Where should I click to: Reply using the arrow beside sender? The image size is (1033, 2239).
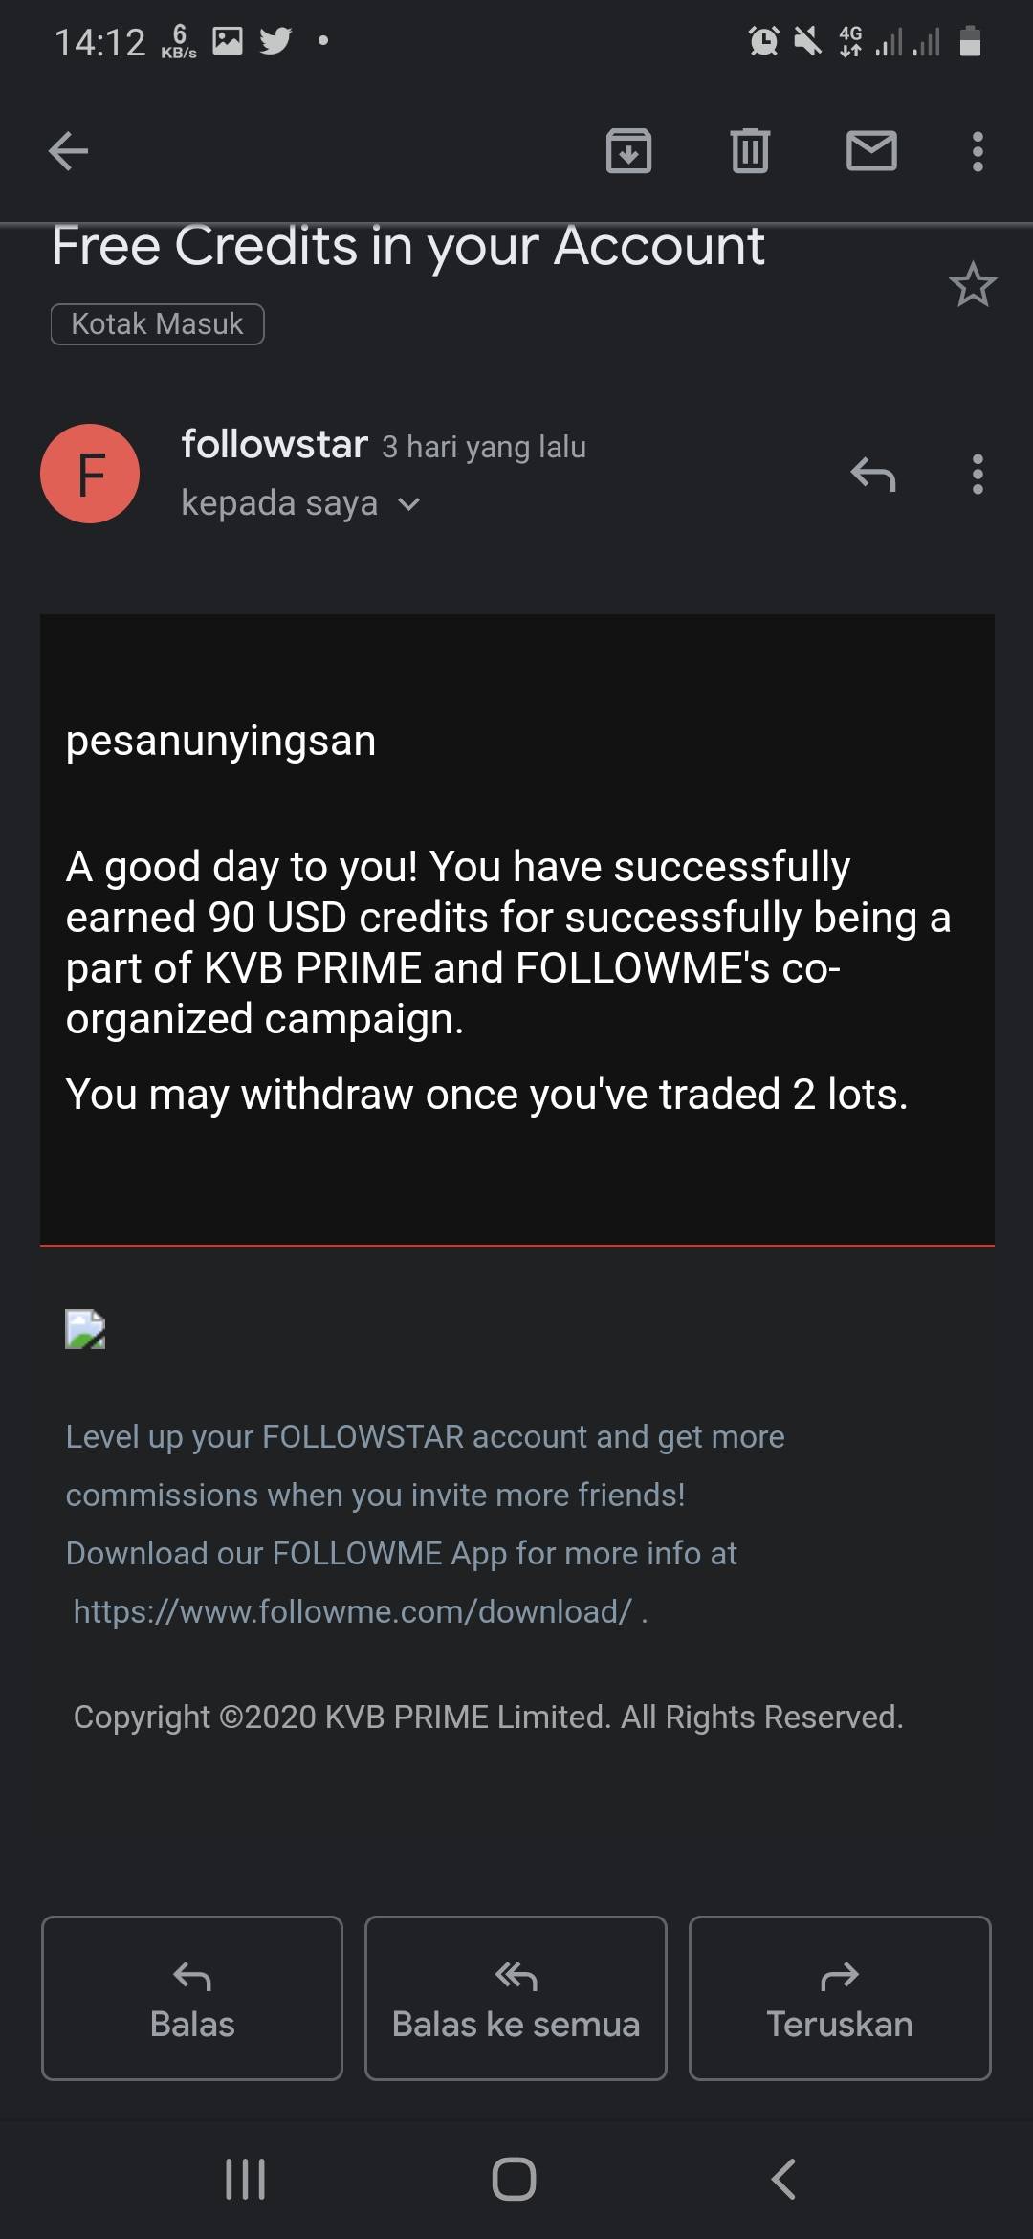click(872, 474)
